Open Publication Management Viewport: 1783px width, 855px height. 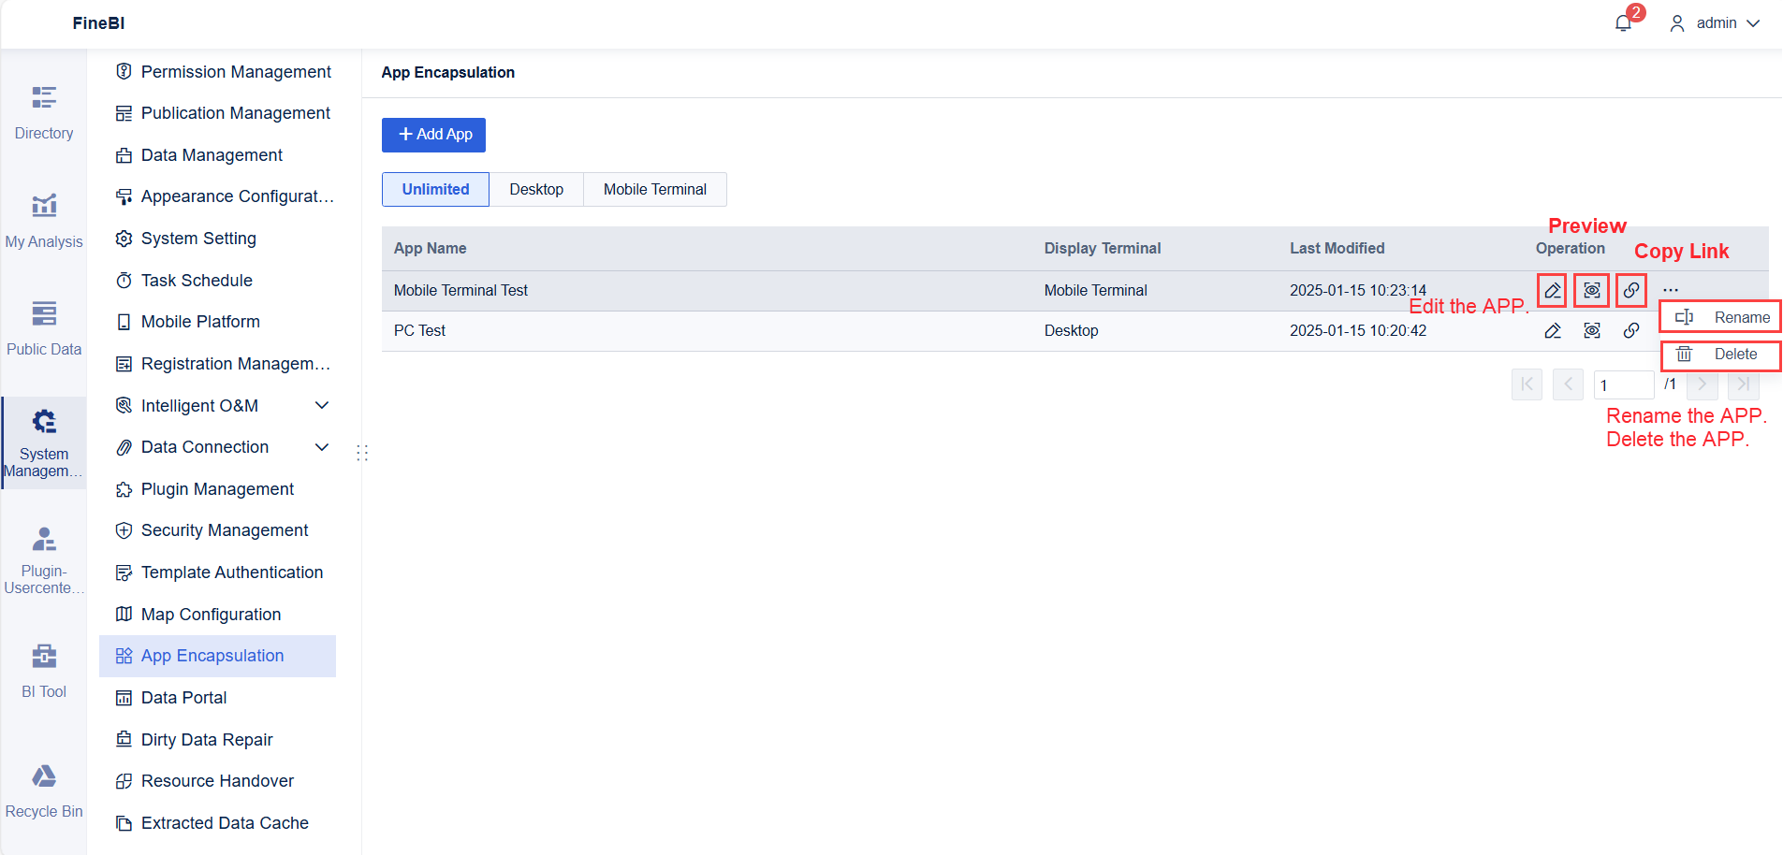[x=223, y=113]
